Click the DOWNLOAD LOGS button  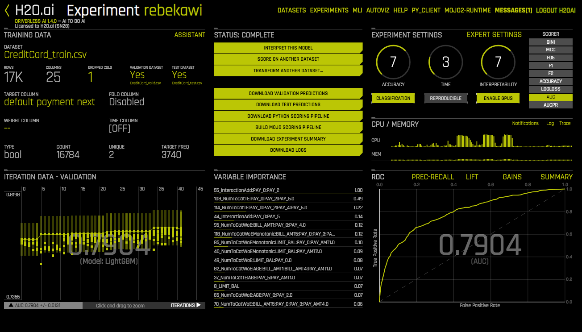pos(288,150)
